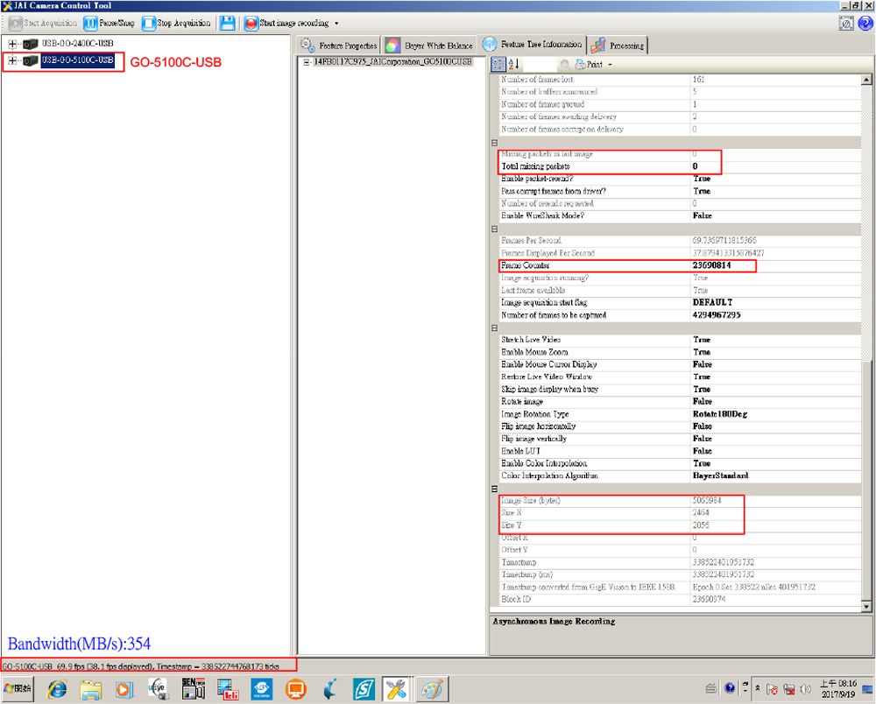Viewport: 876px width, 704px height.
Task: Open the Start image recording dropdown arrow
Action: coord(337,24)
